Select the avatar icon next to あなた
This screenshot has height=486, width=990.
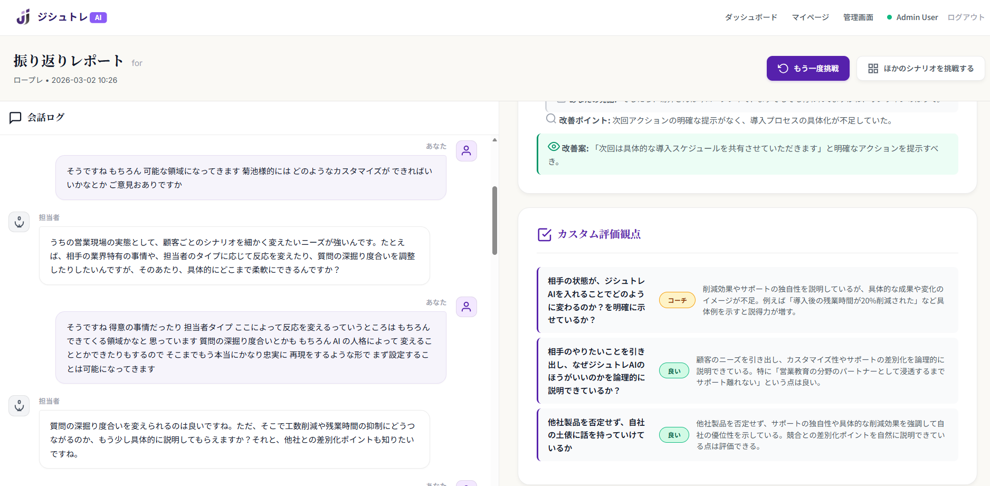click(466, 151)
